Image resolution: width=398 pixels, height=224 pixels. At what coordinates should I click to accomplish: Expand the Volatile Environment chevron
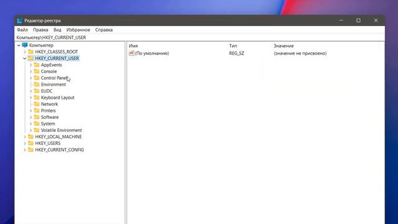[x=30, y=130]
